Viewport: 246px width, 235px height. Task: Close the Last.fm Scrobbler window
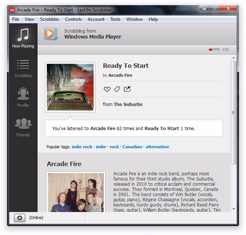click(x=228, y=8)
